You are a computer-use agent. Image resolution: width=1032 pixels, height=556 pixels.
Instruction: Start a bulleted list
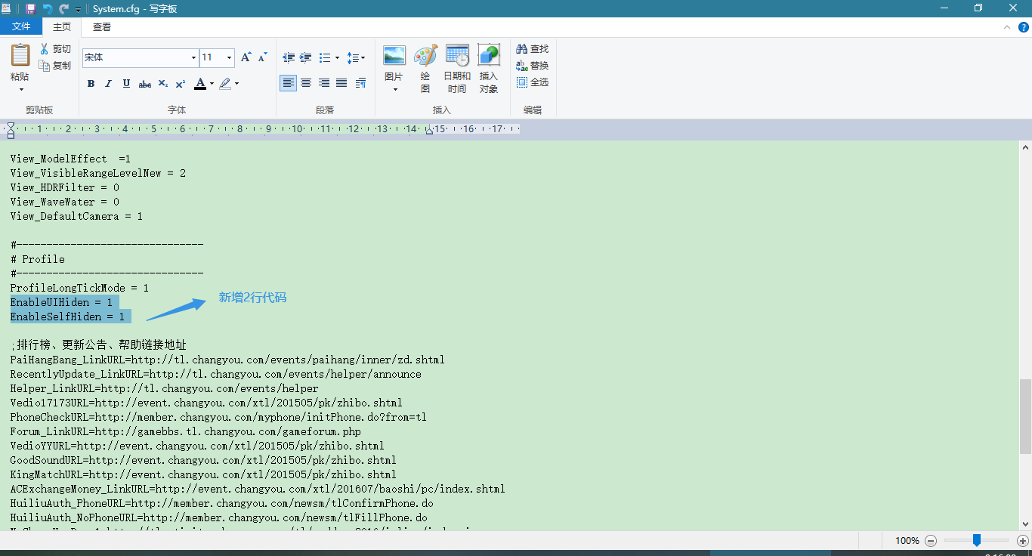[x=325, y=57]
